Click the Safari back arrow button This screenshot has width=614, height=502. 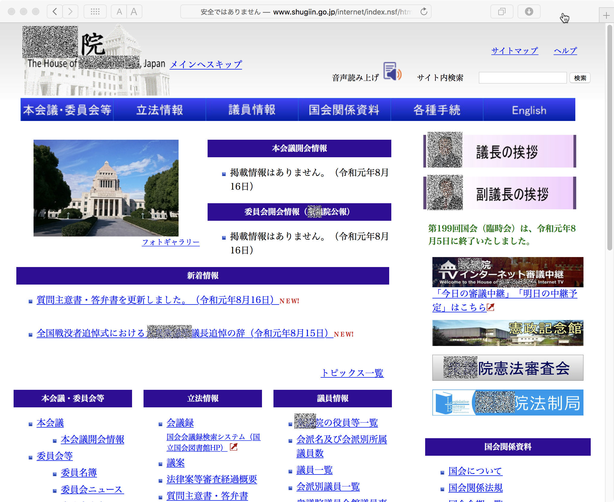tap(55, 12)
